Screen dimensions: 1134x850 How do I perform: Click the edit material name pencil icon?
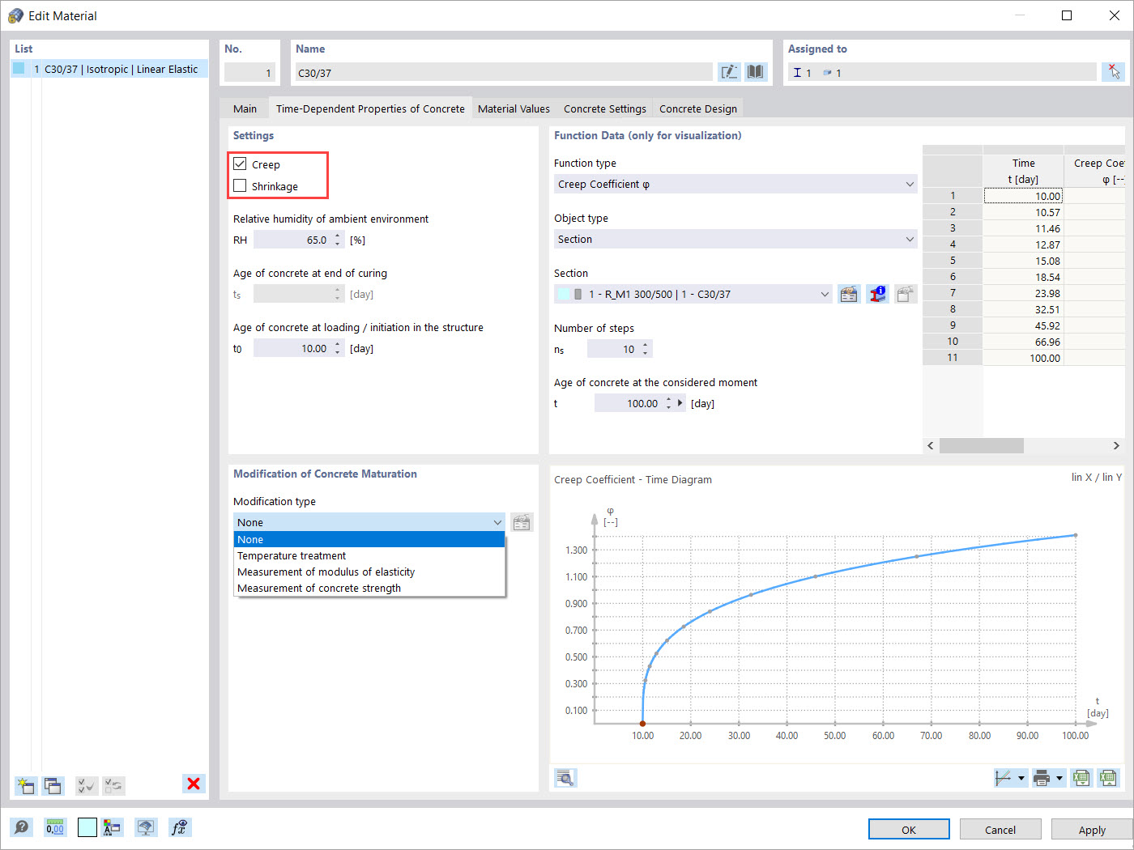(x=729, y=72)
